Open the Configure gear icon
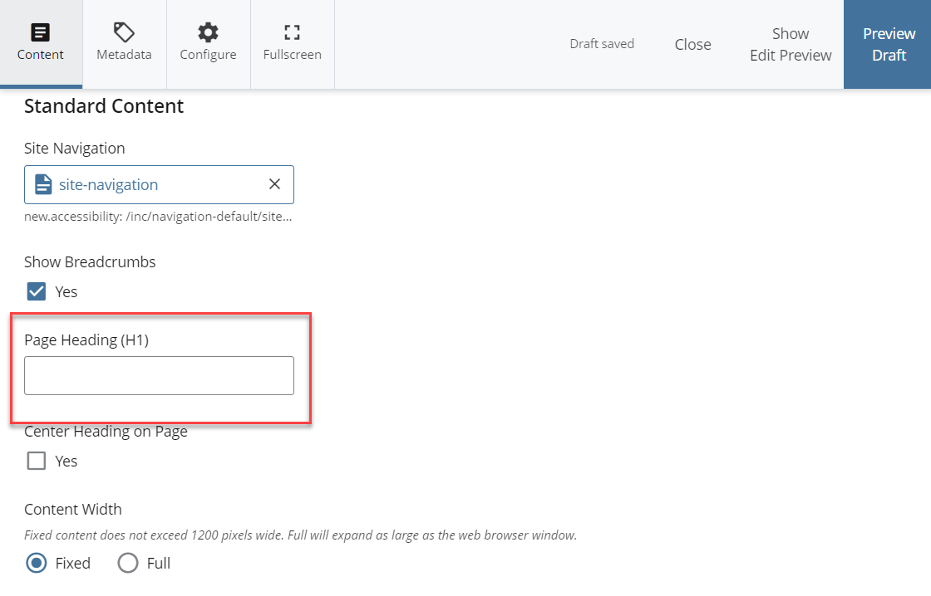This screenshot has height=596, width=931. point(208,33)
